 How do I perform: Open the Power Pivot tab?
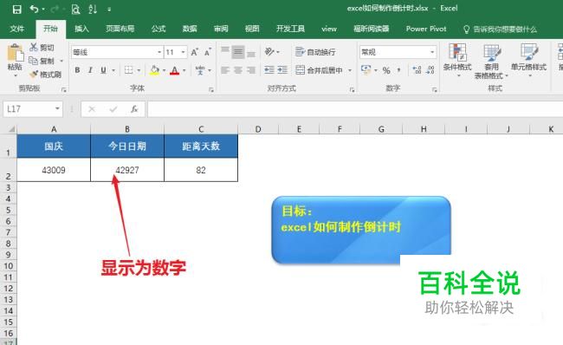(x=426, y=29)
